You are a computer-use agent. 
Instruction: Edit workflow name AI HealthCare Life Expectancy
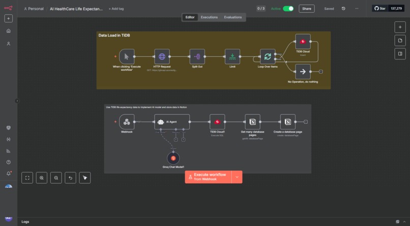pos(76,9)
